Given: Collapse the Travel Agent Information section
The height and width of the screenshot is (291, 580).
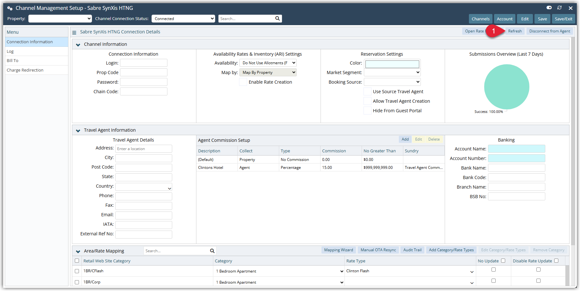Looking at the screenshot, I should tap(78, 130).
